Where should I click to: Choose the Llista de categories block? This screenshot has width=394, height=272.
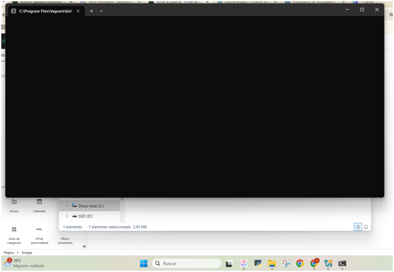[14, 230]
